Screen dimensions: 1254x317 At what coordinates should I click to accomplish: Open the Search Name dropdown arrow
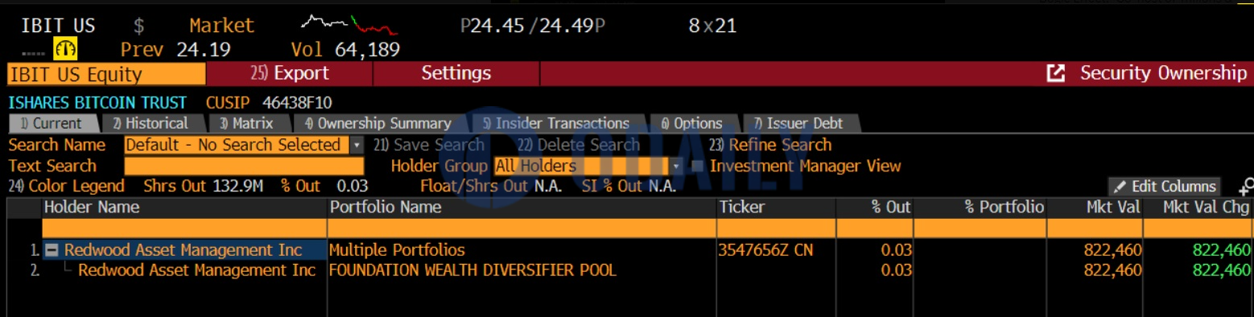tap(357, 146)
